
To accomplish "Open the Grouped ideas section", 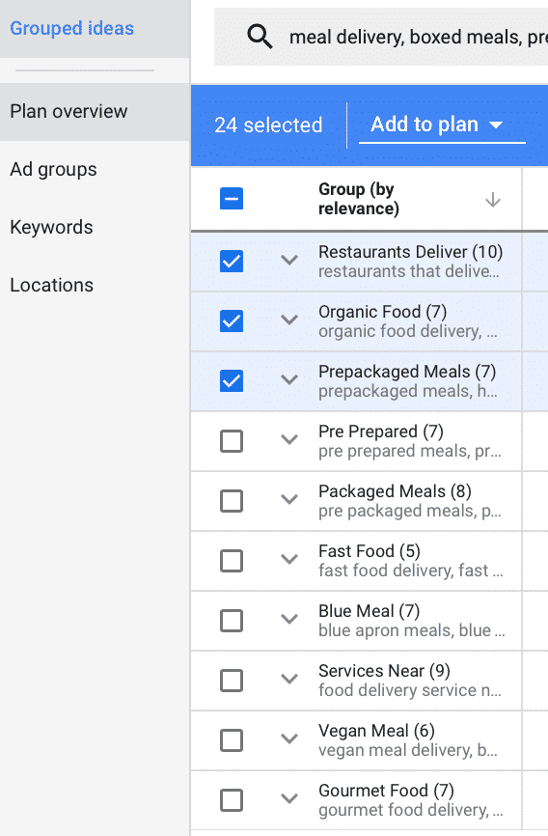I will pyautogui.click(x=72, y=28).
